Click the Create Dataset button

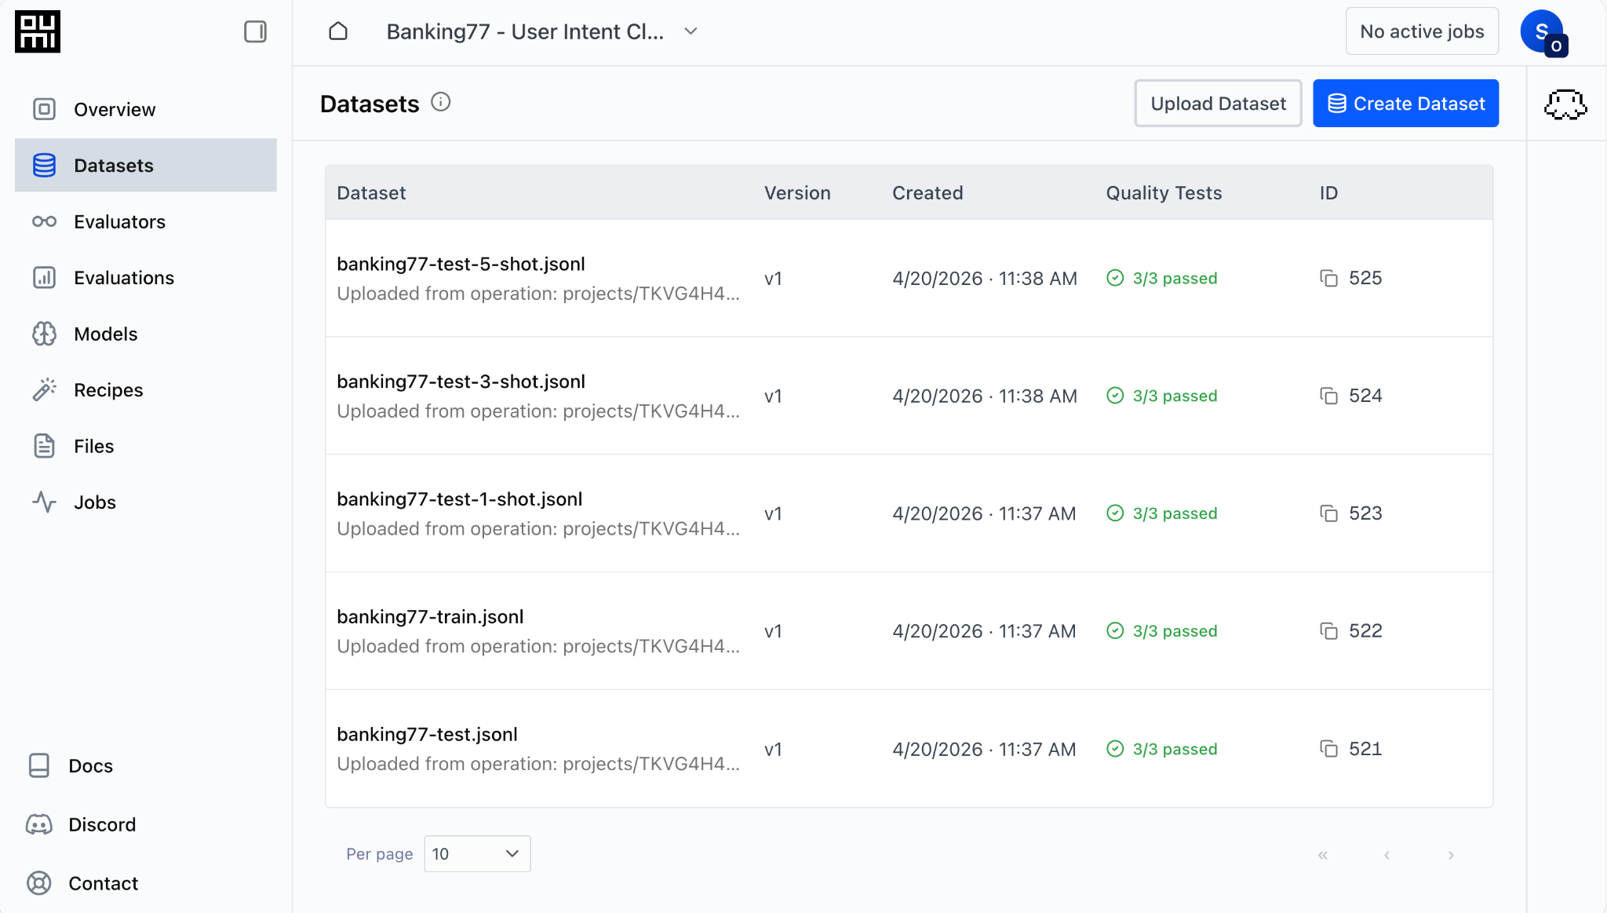pos(1405,104)
